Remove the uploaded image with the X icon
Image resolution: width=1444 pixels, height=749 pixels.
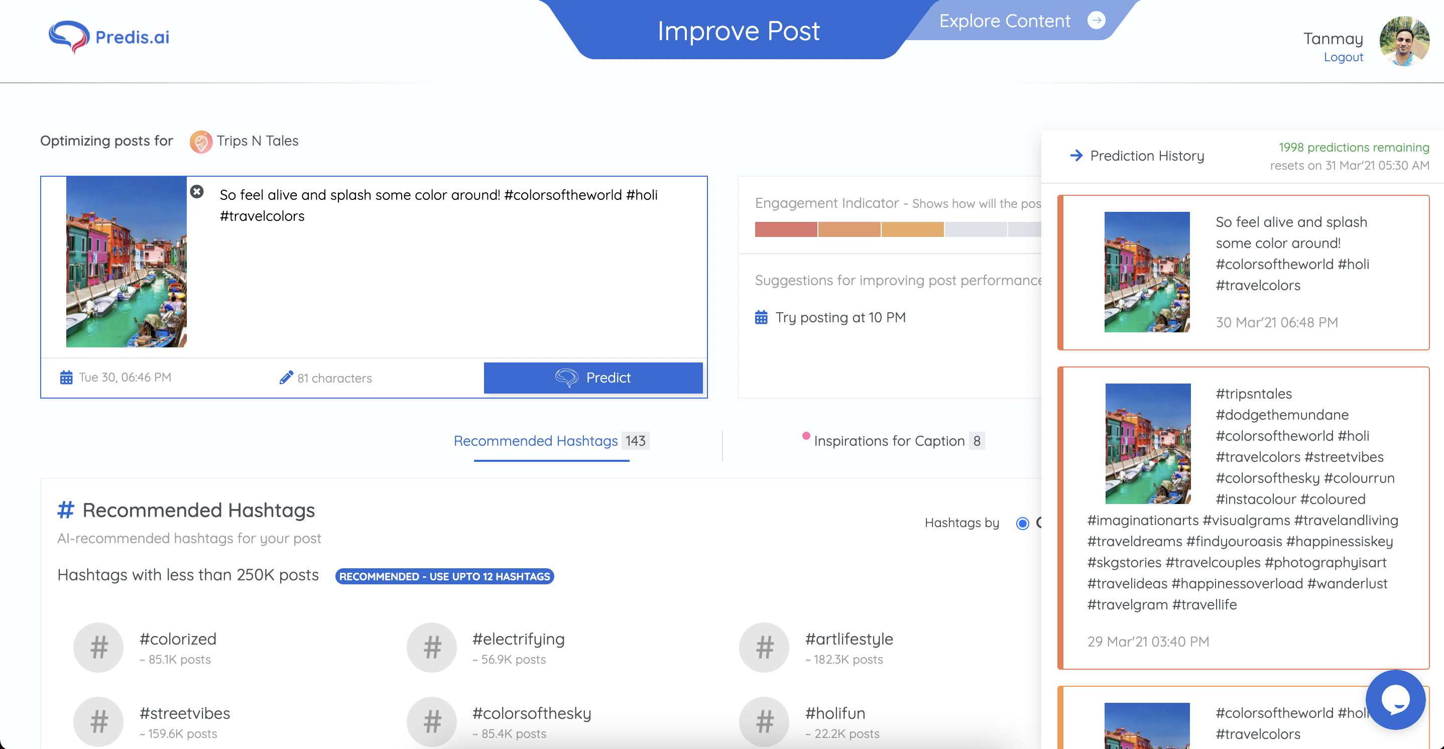pyautogui.click(x=197, y=192)
